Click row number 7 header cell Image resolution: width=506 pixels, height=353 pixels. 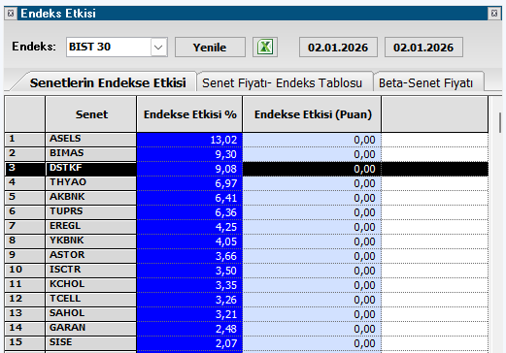[24, 227]
